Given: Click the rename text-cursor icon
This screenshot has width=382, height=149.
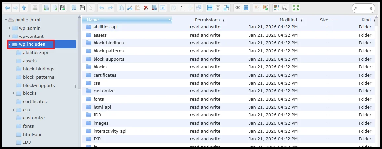Looking at the screenshot, I should [x=182, y=8].
